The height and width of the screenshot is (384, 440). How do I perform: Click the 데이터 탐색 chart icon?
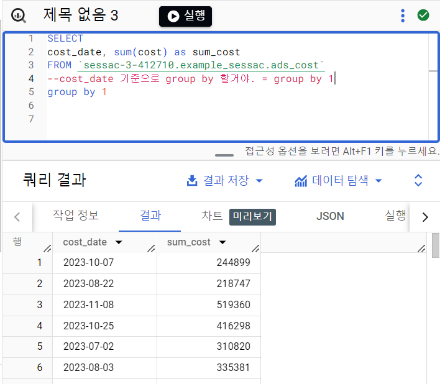pyautogui.click(x=301, y=181)
